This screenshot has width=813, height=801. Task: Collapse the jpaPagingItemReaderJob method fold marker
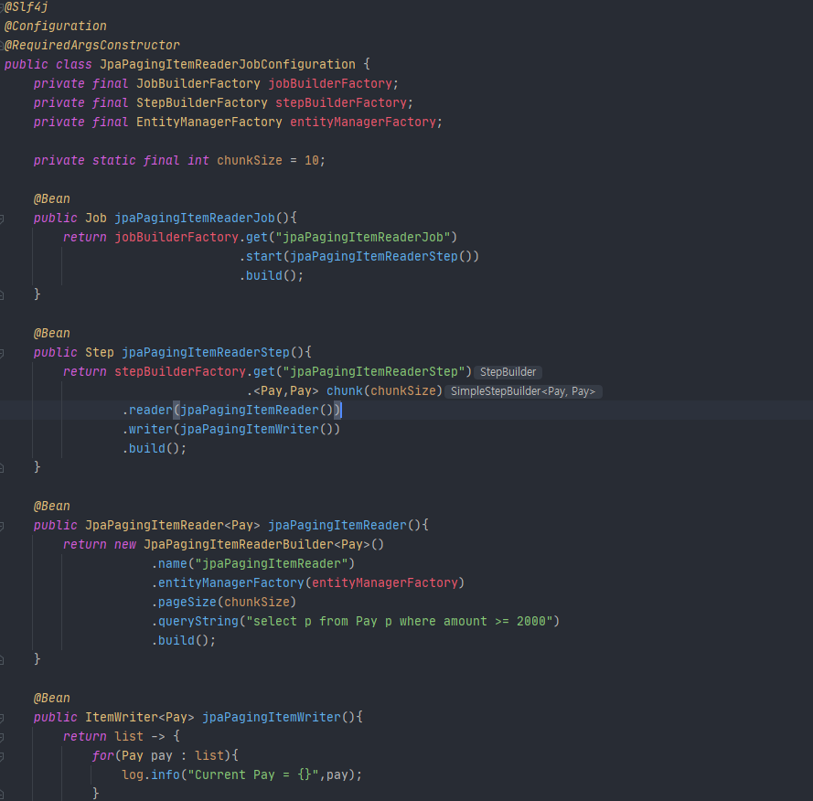2,219
